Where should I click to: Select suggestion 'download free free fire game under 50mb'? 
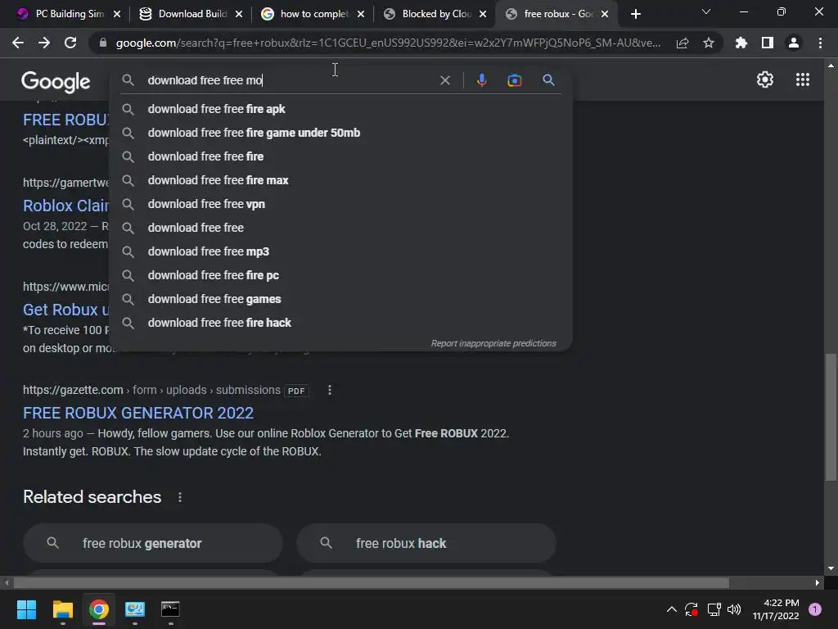[340, 133]
